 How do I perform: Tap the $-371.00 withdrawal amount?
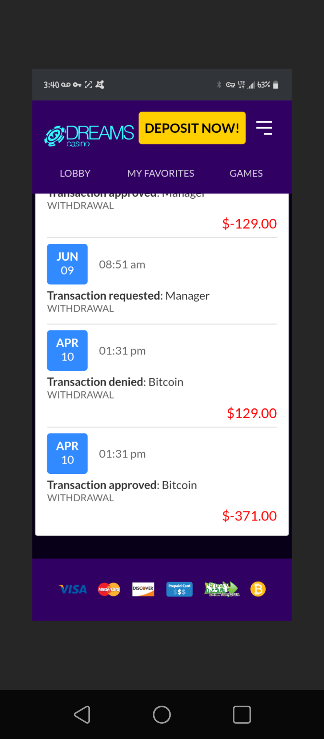click(249, 516)
